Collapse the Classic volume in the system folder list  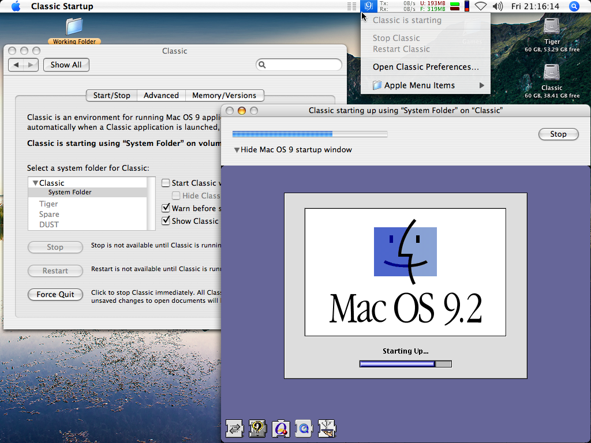pyautogui.click(x=35, y=183)
